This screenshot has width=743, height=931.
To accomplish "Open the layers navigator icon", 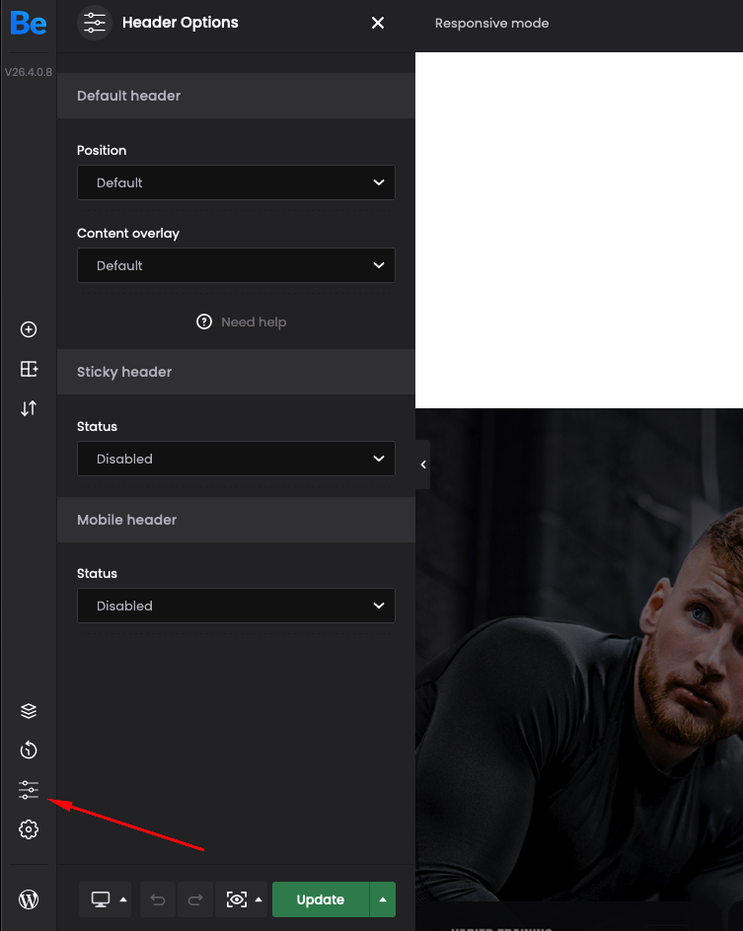I will coord(29,711).
